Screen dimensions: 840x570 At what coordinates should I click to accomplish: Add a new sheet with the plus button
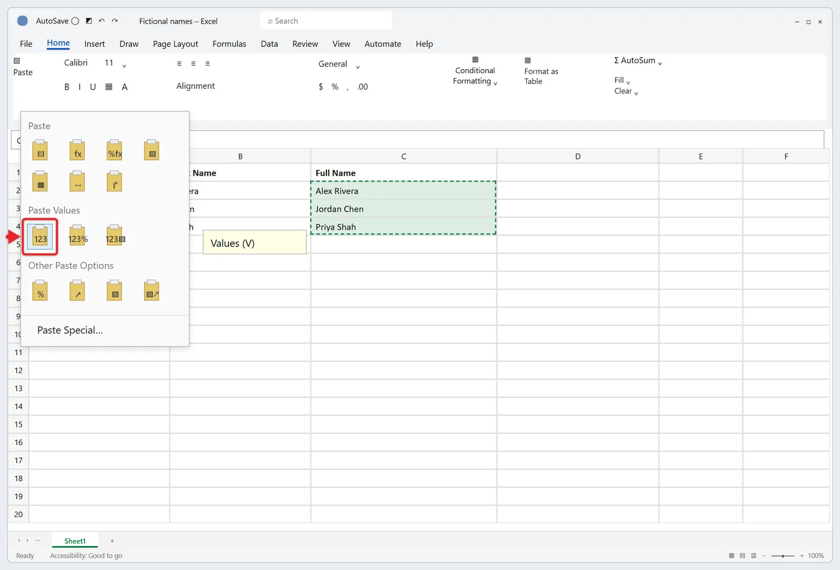click(x=112, y=541)
